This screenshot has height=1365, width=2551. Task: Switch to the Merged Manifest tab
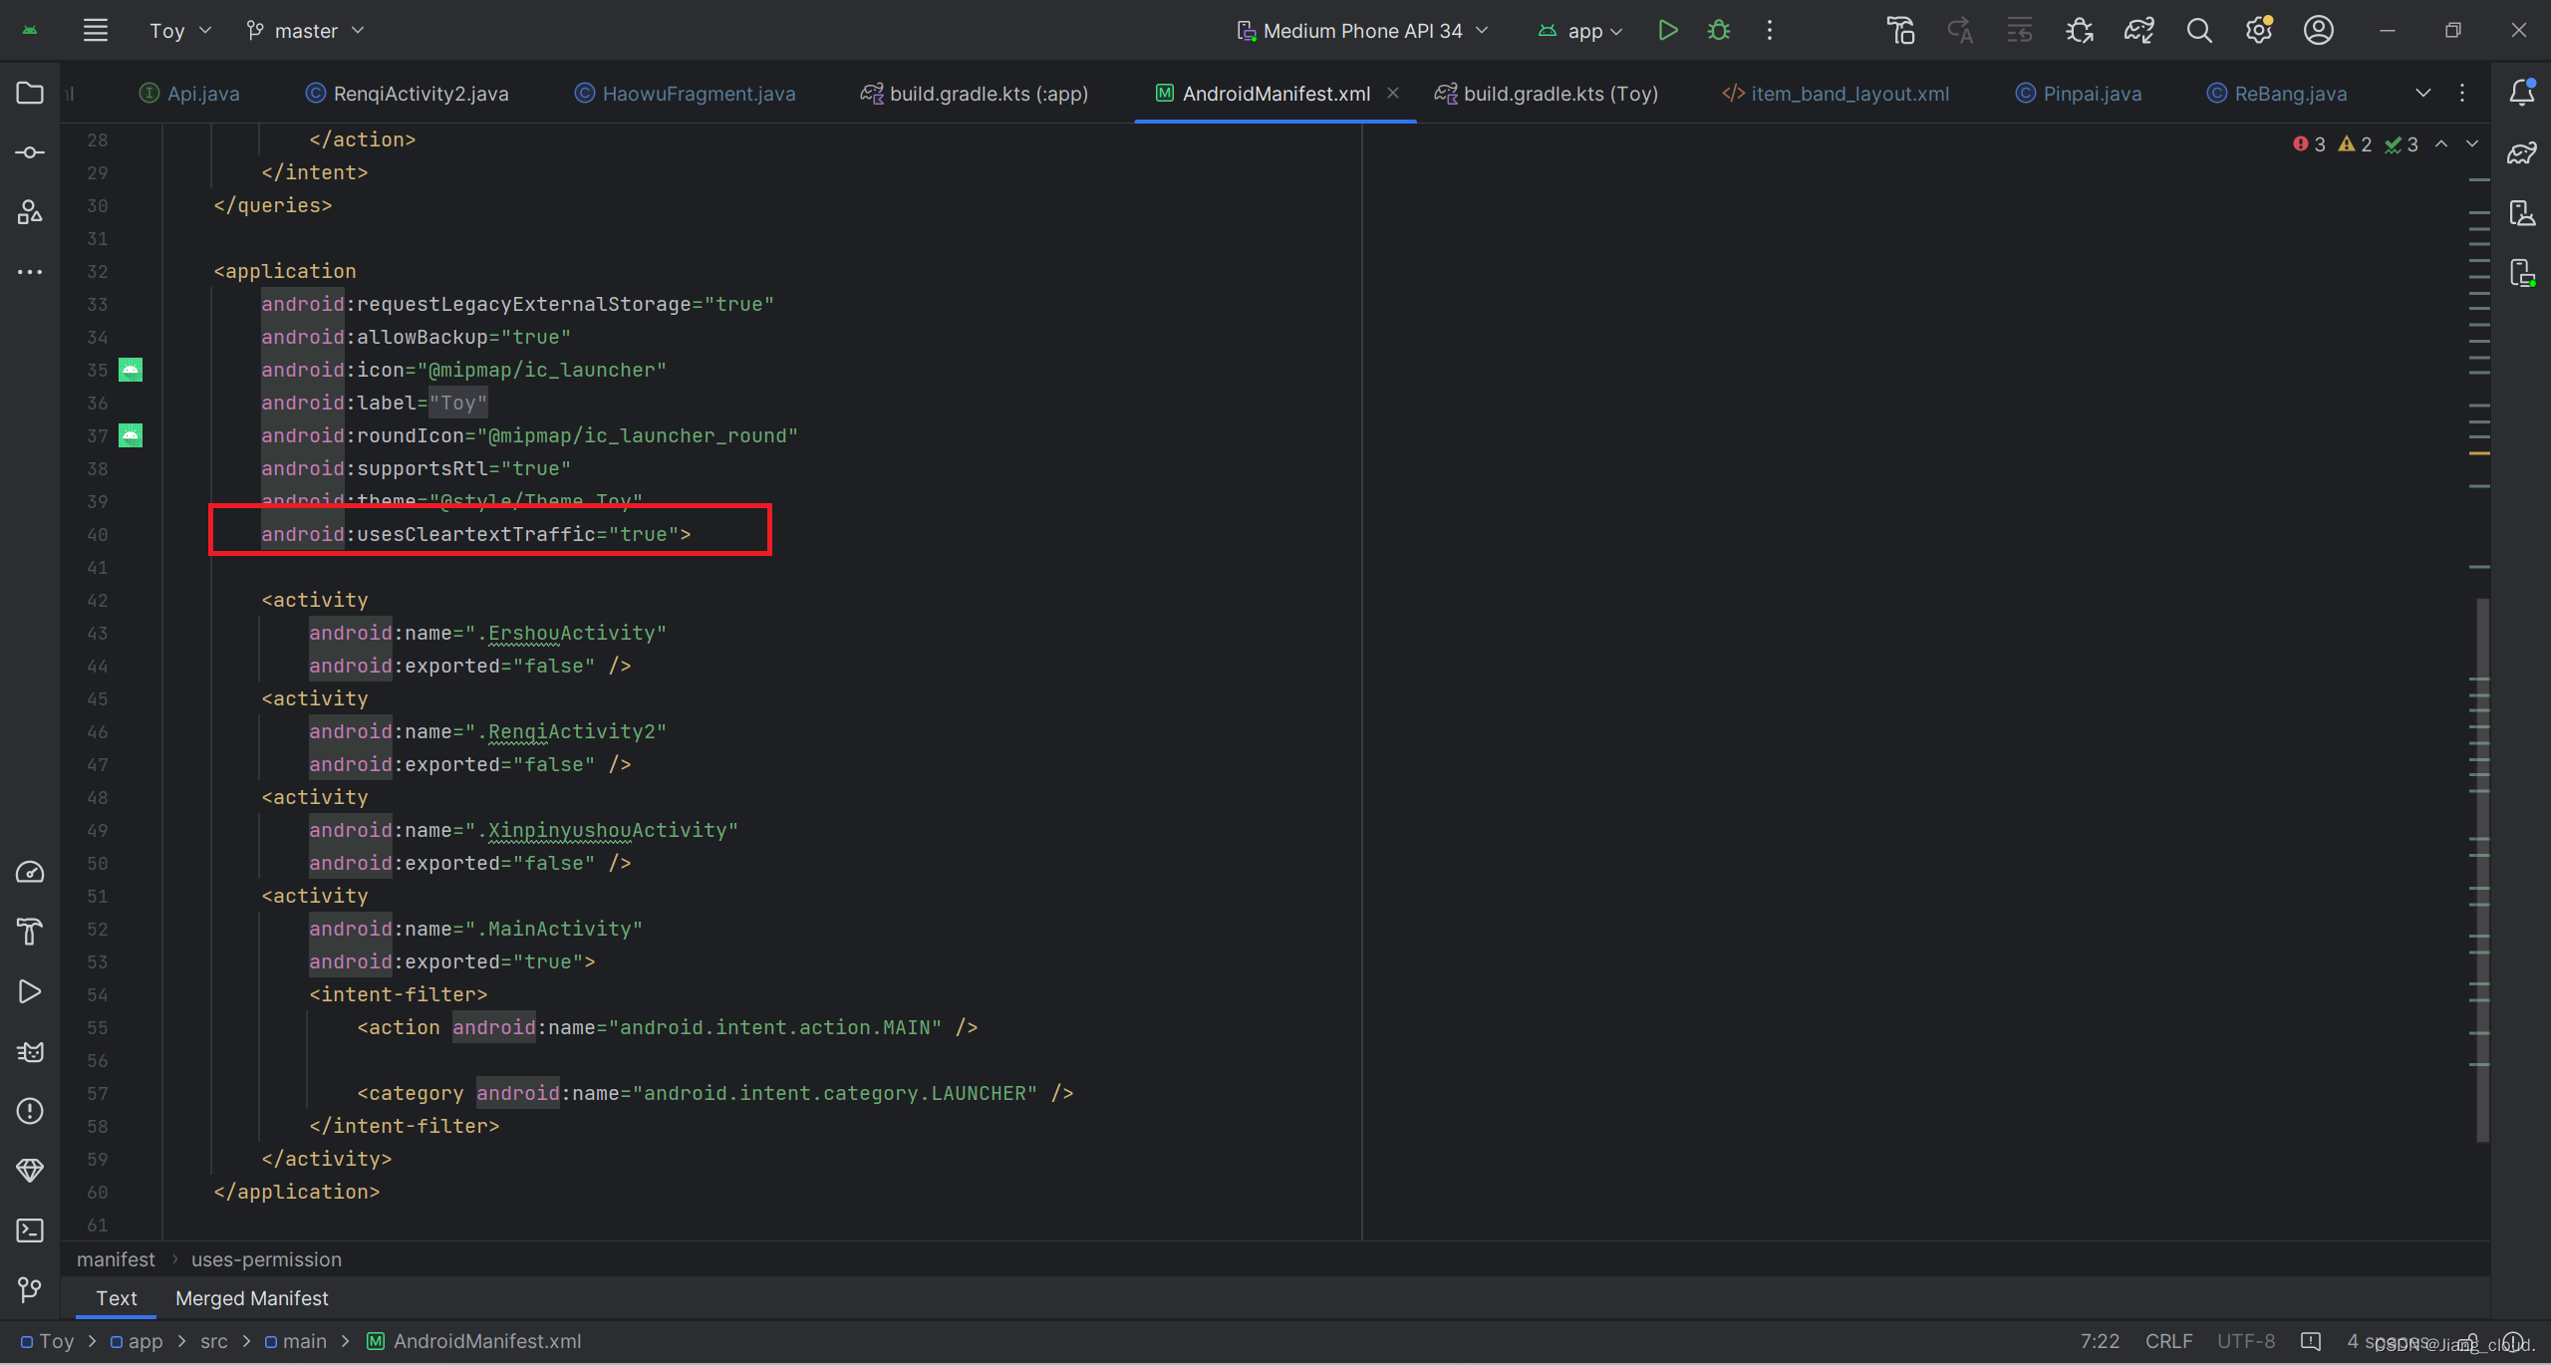coord(250,1298)
